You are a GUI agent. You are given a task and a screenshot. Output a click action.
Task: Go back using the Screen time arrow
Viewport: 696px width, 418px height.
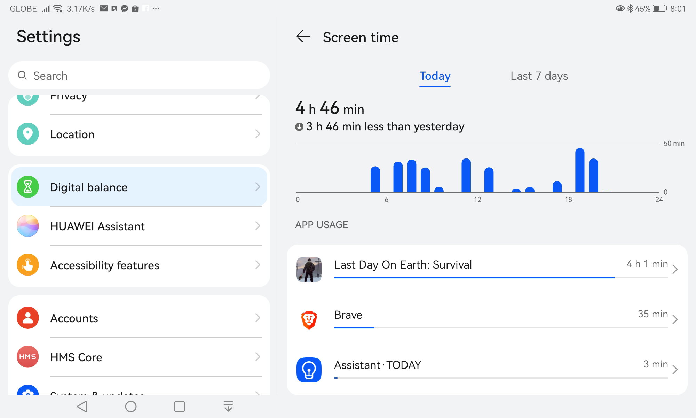pyautogui.click(x=303, y=37)
